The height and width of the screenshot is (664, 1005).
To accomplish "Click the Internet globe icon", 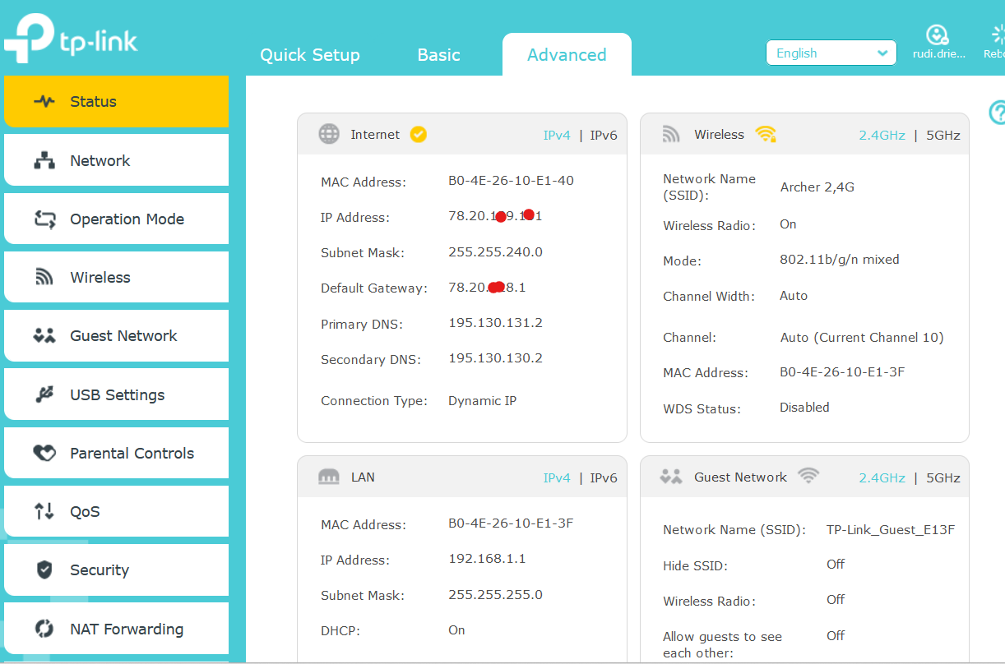I will tap(329, 134).
